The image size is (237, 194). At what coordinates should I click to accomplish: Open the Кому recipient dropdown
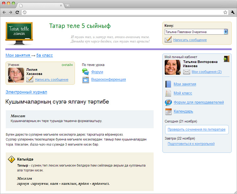pos(196,32)
